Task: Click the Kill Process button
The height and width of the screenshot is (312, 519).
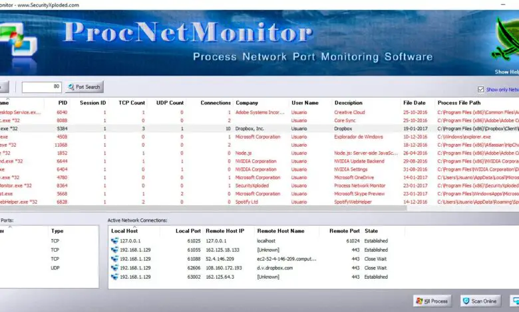Action: (432, 301)
